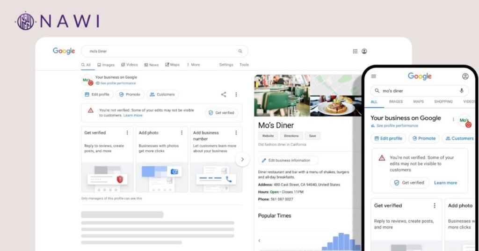Click desktop See profile performance link
479x251 pixels.
[x=116, y=83]
